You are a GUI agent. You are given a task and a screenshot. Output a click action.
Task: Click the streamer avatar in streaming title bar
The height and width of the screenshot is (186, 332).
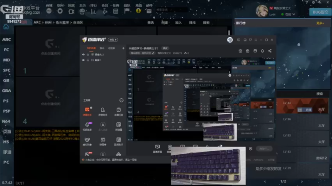point(230,40)
